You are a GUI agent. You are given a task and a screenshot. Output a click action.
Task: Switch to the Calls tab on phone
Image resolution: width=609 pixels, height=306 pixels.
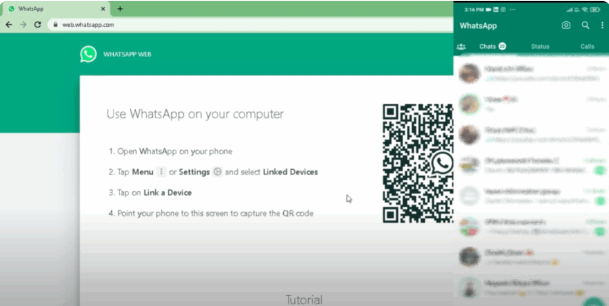tap(587, 46)
